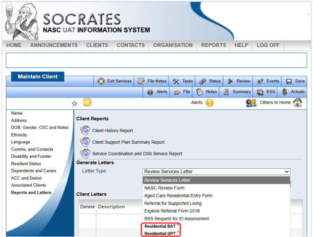Click the Exit Services cross icon

pos(101,81)
